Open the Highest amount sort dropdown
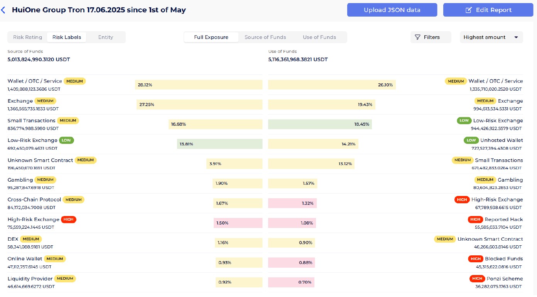Screen dimensions: 537x297 point(491,37)
